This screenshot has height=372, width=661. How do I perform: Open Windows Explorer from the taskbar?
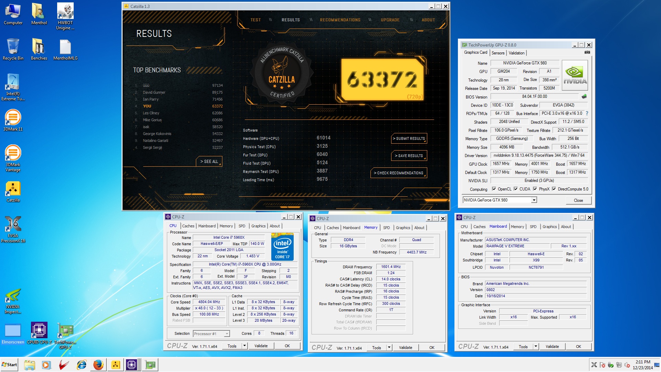pyautogui.click(x=30, y=365)
